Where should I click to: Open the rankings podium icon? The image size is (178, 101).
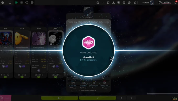point(113,3)
